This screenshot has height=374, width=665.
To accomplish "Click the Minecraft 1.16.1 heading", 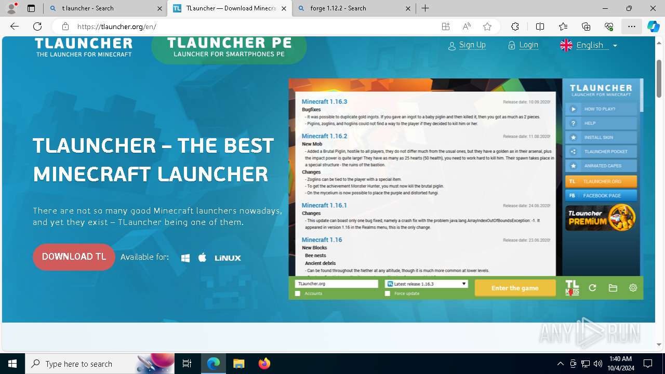I will coord(324,205).
